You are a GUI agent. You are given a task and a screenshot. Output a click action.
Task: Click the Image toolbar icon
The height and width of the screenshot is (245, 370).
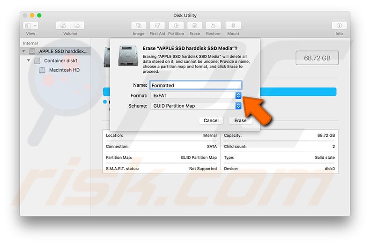point(139,26)
